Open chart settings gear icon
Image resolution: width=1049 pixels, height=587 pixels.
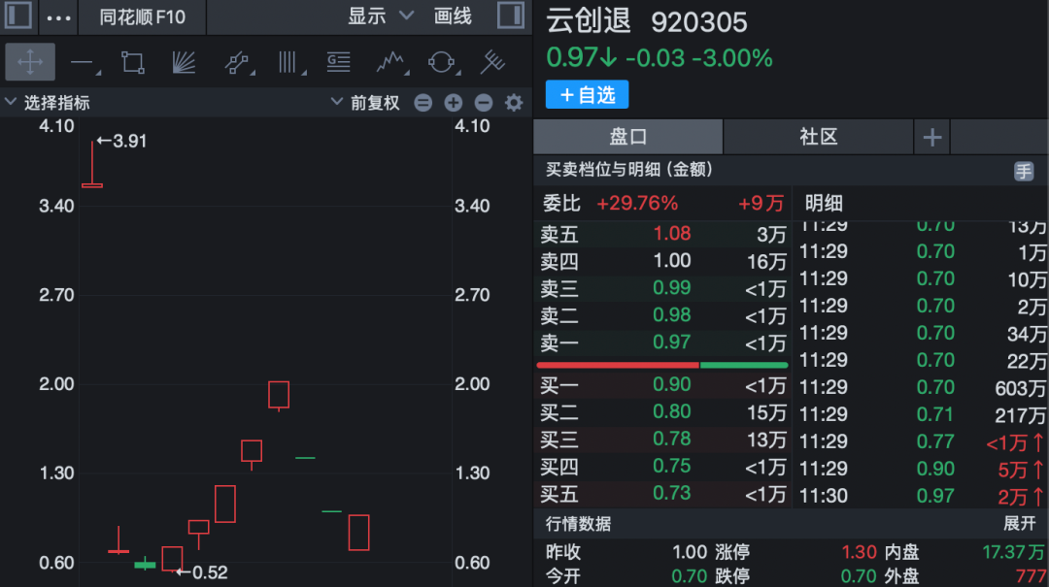coord(514,102)
